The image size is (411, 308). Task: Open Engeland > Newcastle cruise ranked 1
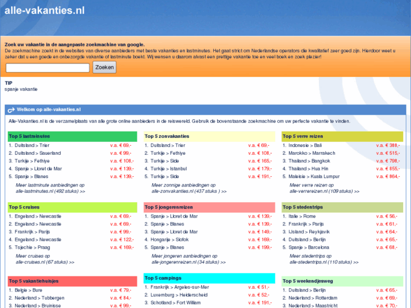pyautogui.click(x=38, y=216)
